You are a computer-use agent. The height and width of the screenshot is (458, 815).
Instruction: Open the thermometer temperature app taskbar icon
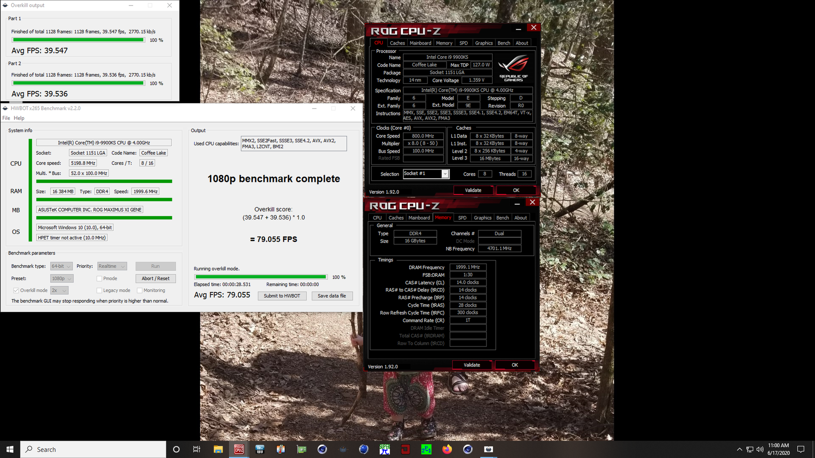click(281, 449)
